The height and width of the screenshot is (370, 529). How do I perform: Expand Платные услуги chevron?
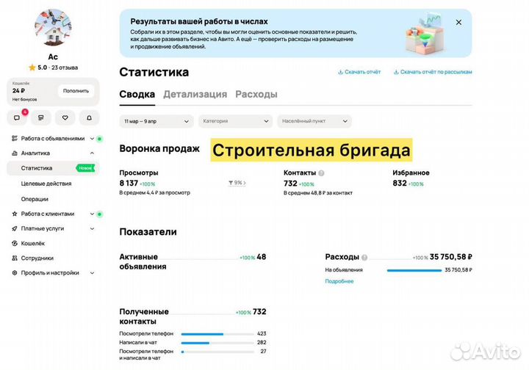(x=92, y=228)
